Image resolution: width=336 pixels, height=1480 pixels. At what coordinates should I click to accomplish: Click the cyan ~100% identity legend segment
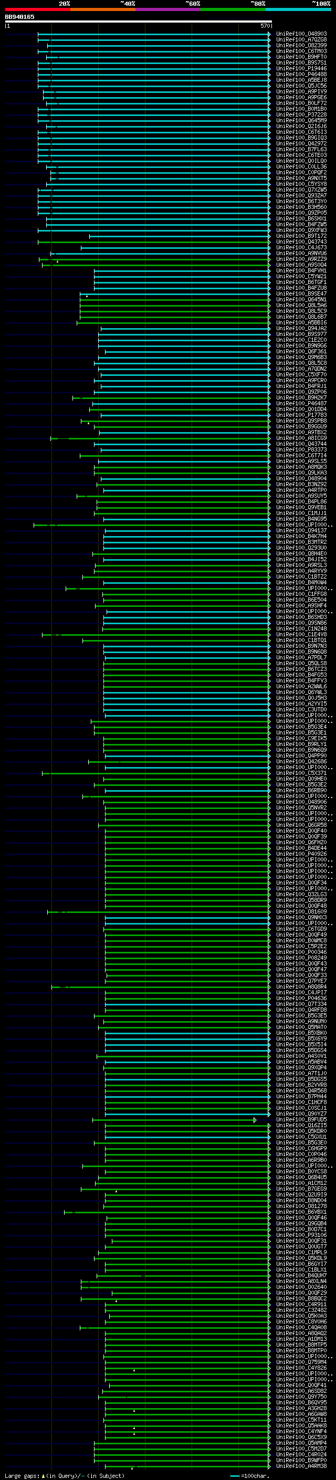[298, 9]
